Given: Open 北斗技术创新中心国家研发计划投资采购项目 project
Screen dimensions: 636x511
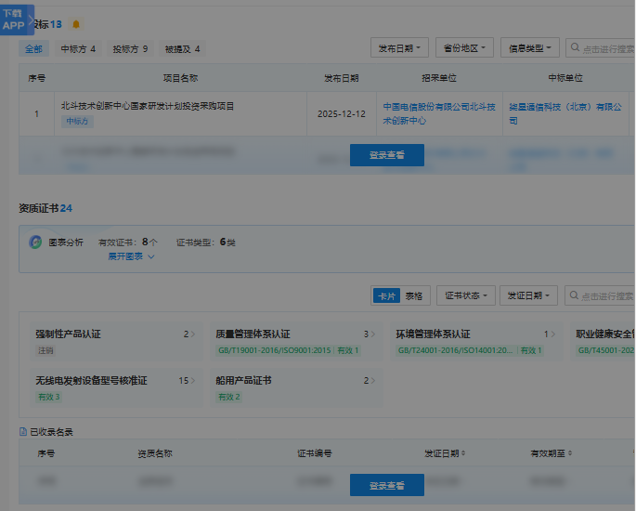Looking at the screenshot, I should click(148, 106).
